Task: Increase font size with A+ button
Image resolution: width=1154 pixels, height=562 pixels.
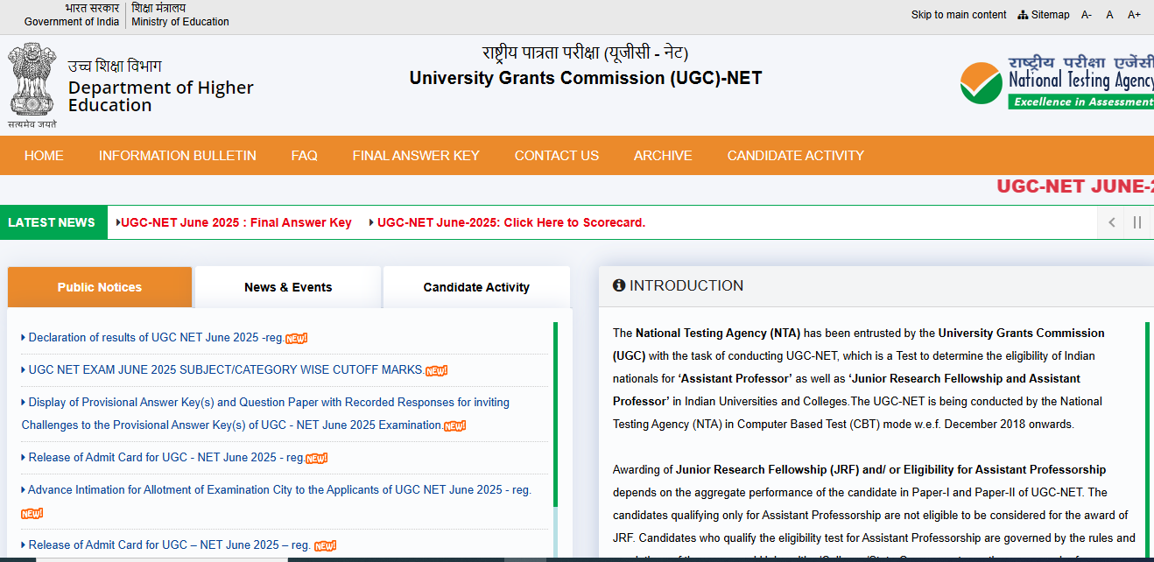Action: [x=1134, y=15]
